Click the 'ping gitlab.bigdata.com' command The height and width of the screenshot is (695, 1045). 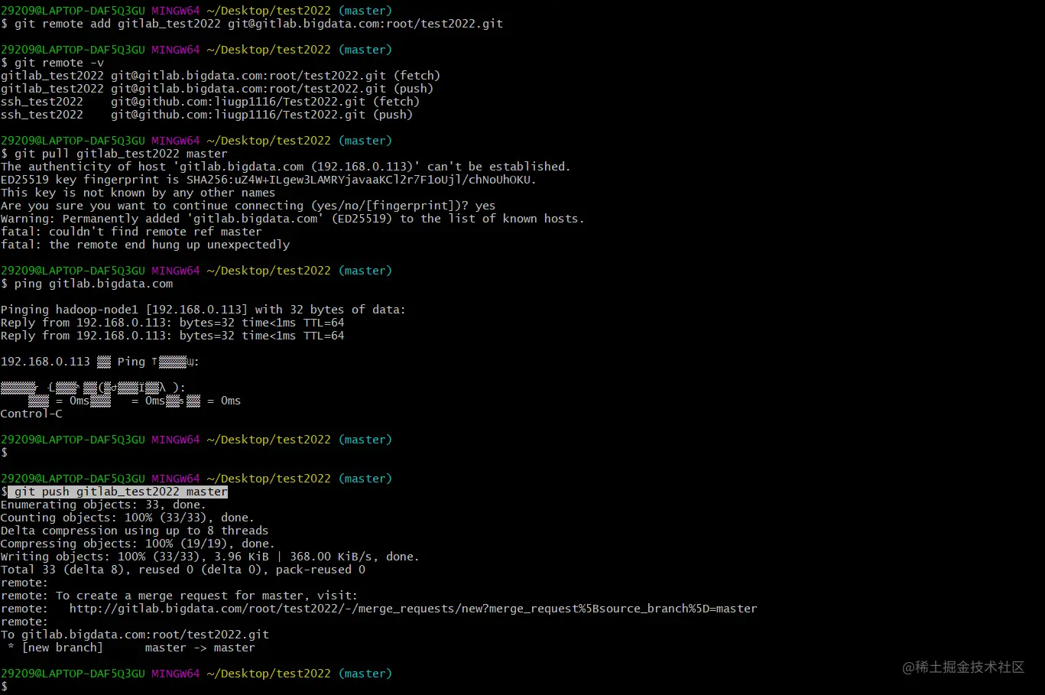[93, 284]
